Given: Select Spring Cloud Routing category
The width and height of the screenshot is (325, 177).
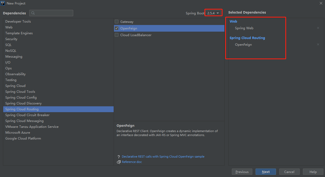Looking at the screenshot, I should tap(58, 109).
